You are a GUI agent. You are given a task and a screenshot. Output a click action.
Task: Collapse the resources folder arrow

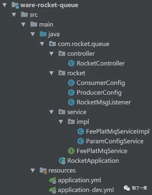tap(33, 170)
